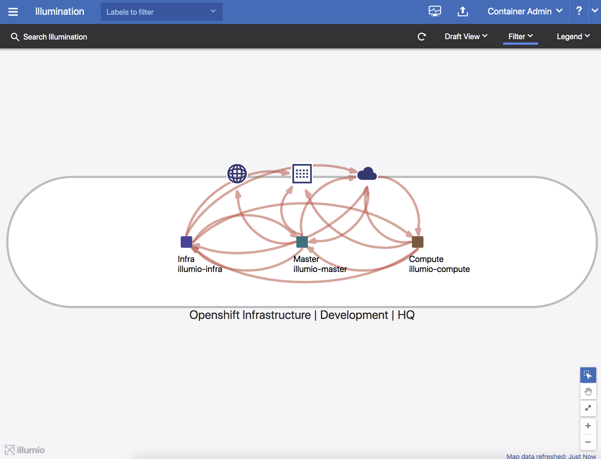Switch to the hand pan tool

(588, 391)
